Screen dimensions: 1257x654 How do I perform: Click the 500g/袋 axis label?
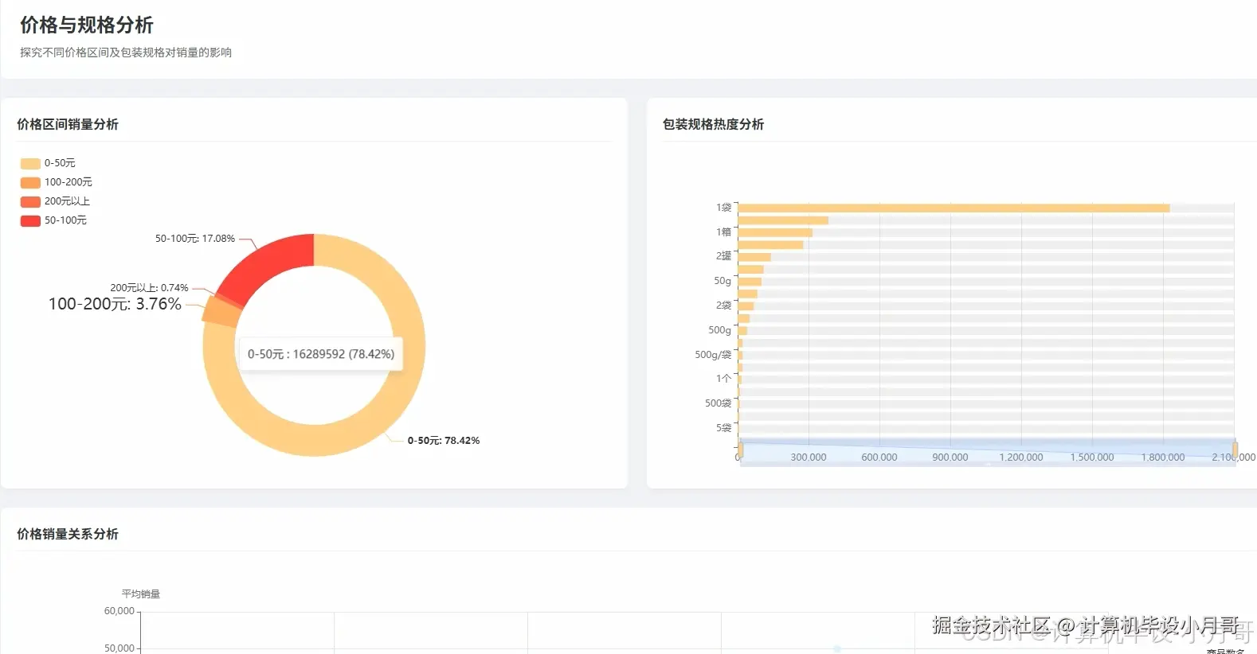713,355
